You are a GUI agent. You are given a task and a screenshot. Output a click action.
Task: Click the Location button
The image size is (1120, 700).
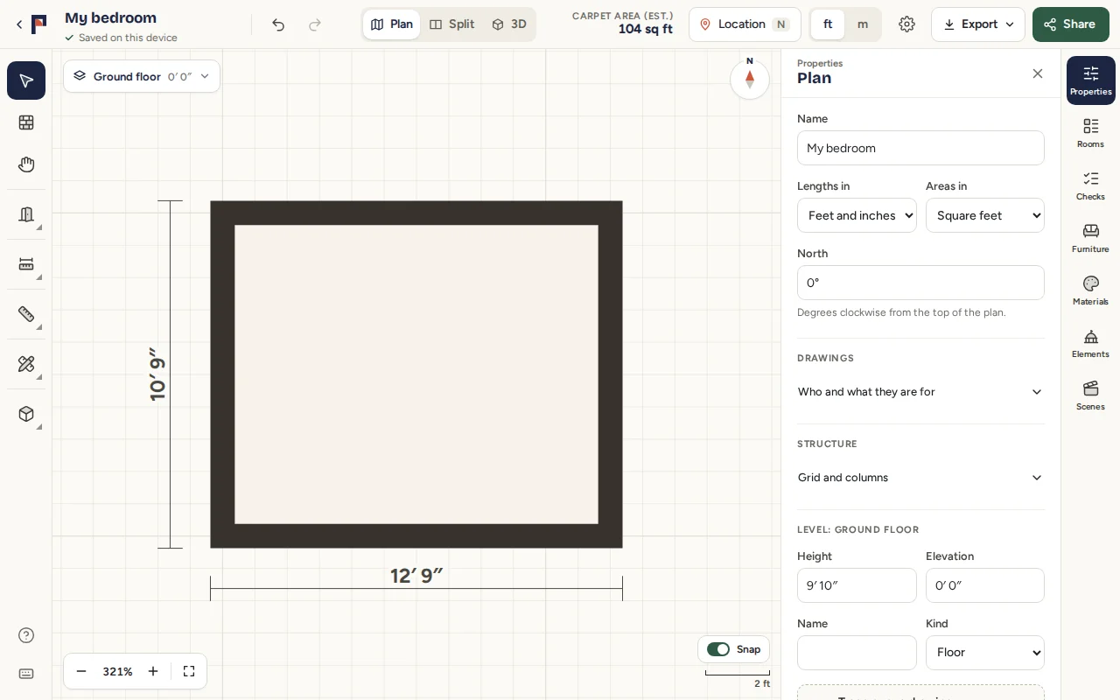click(745, 24)
